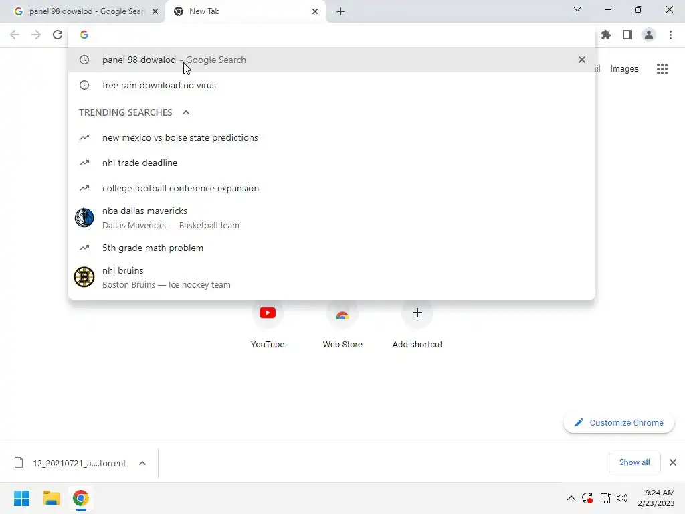The width and height of the screenshot is (685, 514).
Task: Open File Explorer from taskbar
Action: (51, 498)
